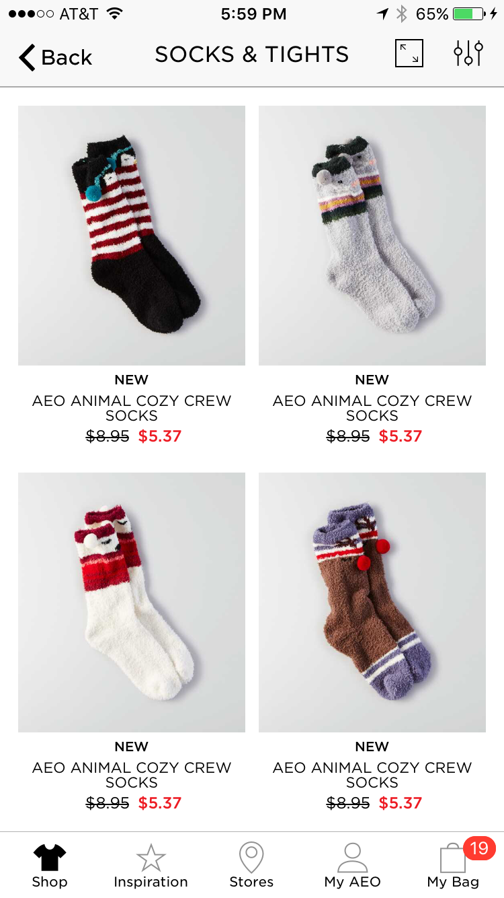The image size is (504, 898).
Task: Tap the battery indicator in status bar
Action: tap(469, 14)
